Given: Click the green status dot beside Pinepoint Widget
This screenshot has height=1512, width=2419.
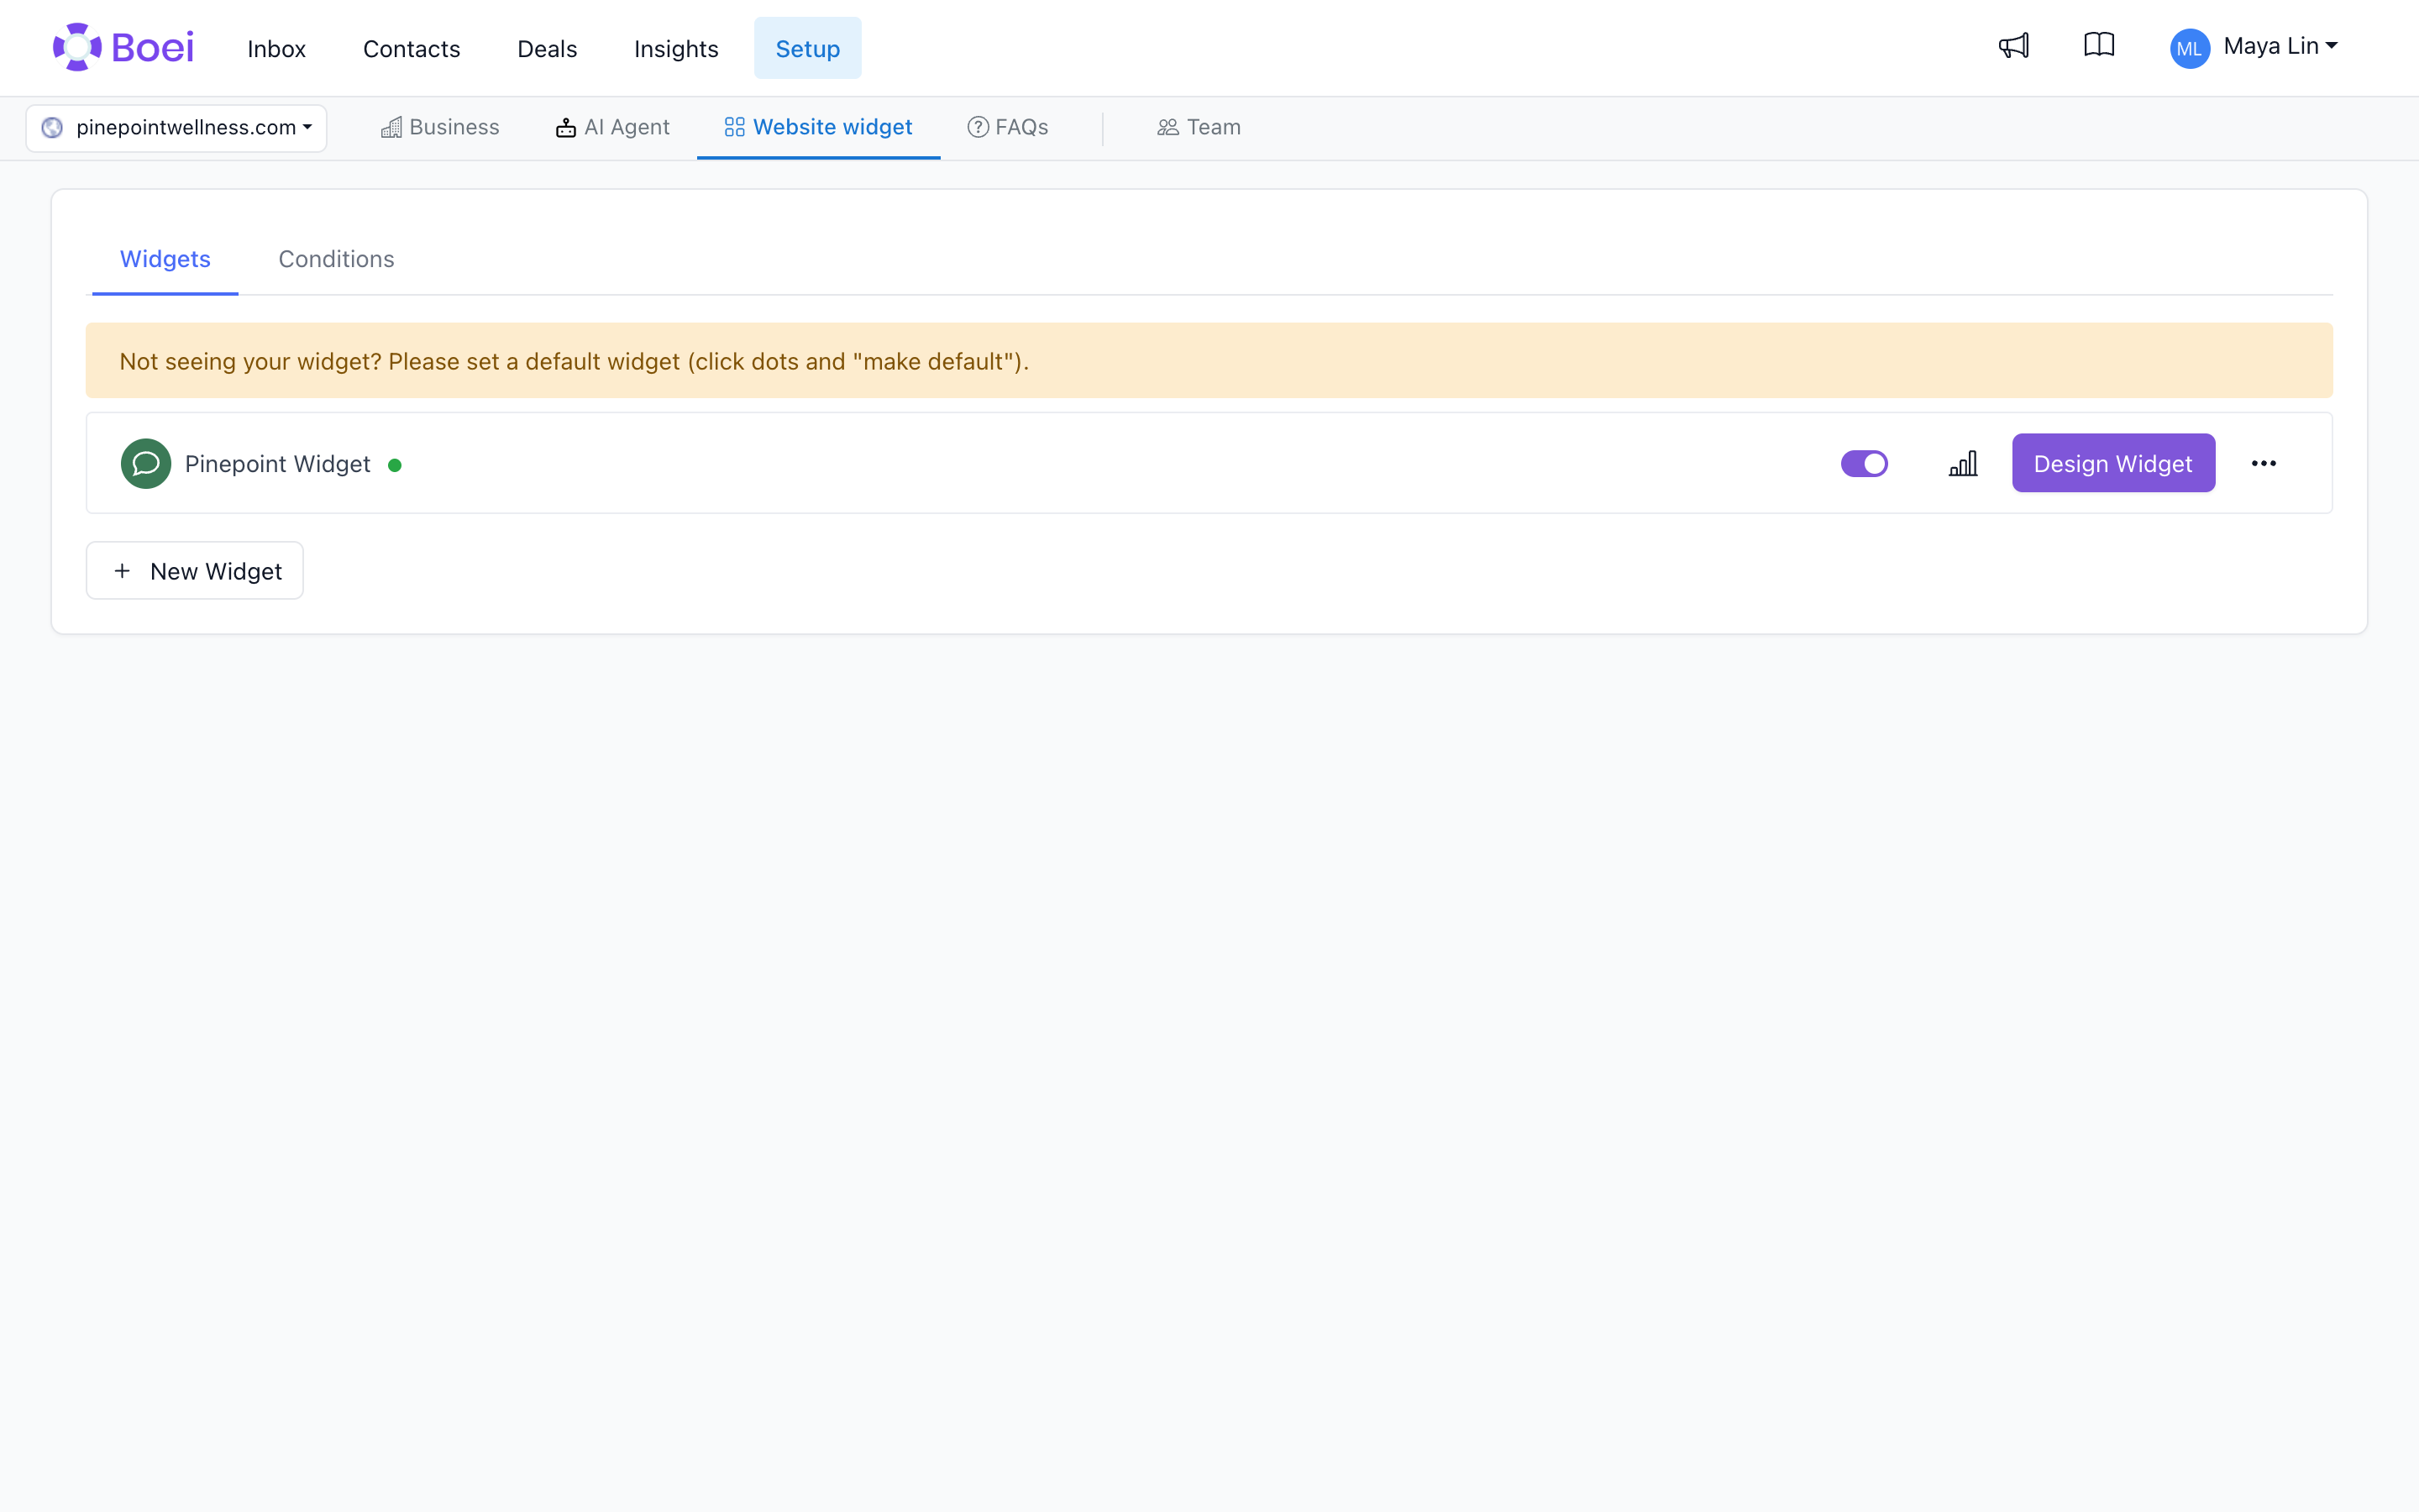Looking at the screenshot, I should click(395, 465).
